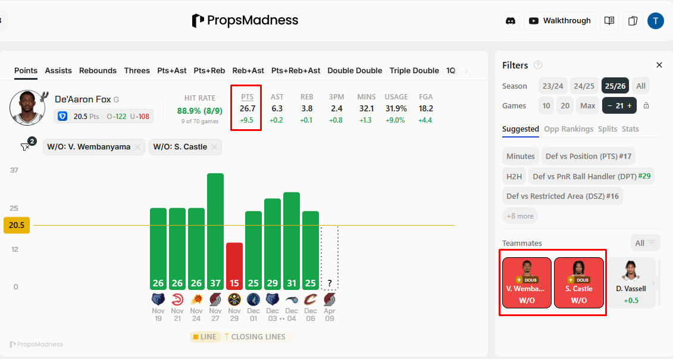Click the Walkthrough button
This screenshot has height=359, width=673.
[x=559, y=21]
